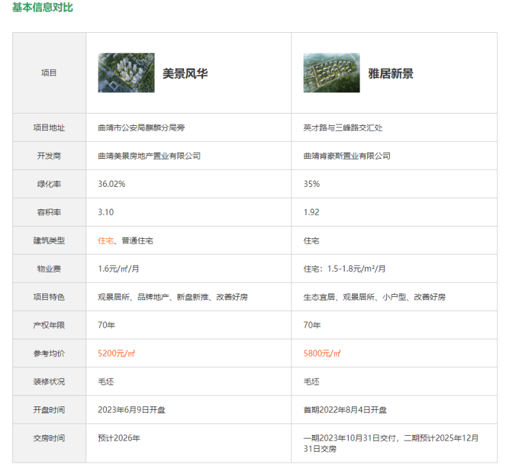Viewport: 506px width, 468px height.
Task: Select 雅居新景 building type 住宅
Action: point(311,241)
